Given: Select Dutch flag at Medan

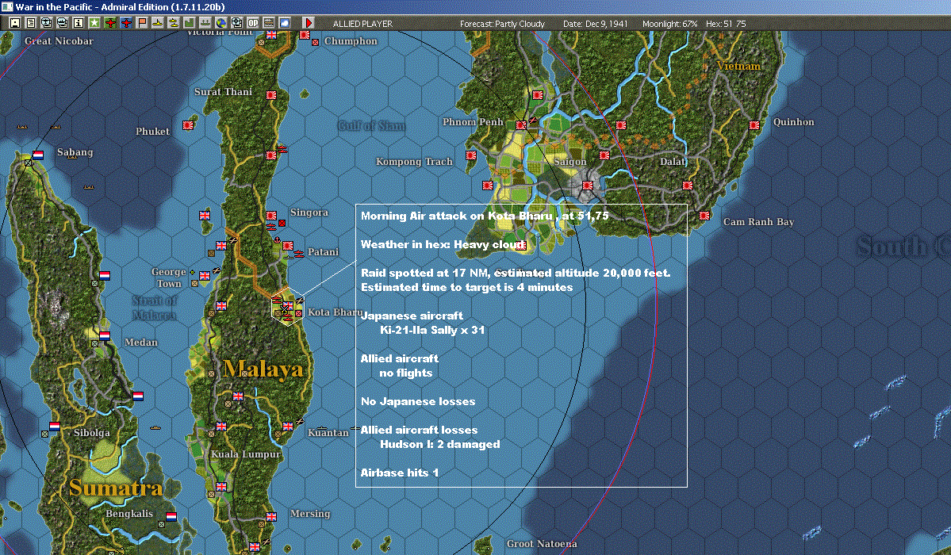Looking at the screenshot, I should click(105, 335).
